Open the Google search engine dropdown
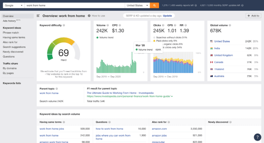Viewport: 264px width, 143px height. click(14, 5)
